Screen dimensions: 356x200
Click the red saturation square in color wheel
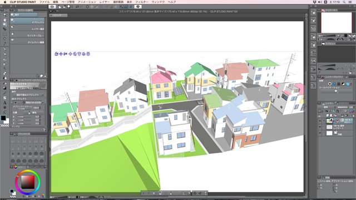[28, 182]
